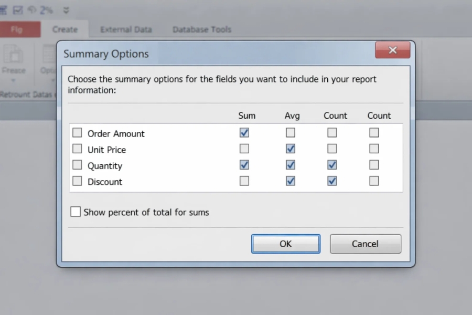Enable Show percent of total for sums
This screenshot has height=315, width=472.
(x=76, y=212)
